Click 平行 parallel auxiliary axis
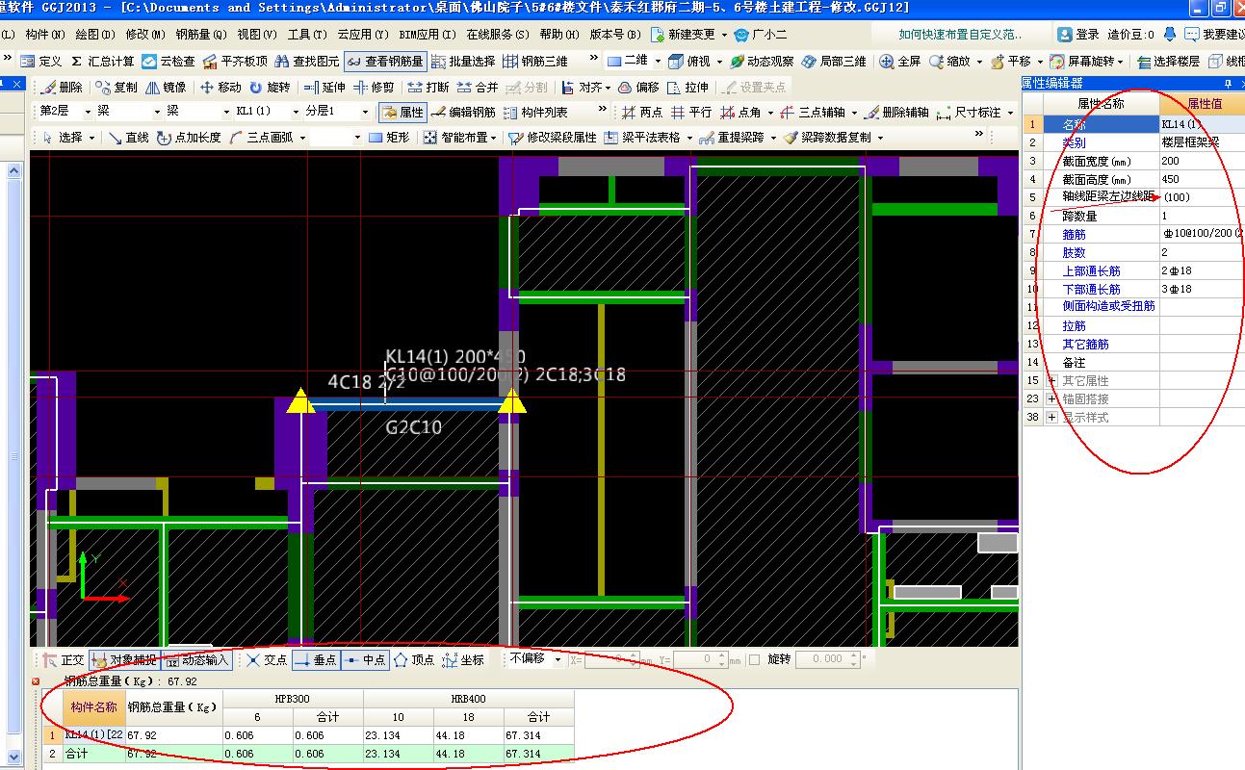 tap(691, 112)
